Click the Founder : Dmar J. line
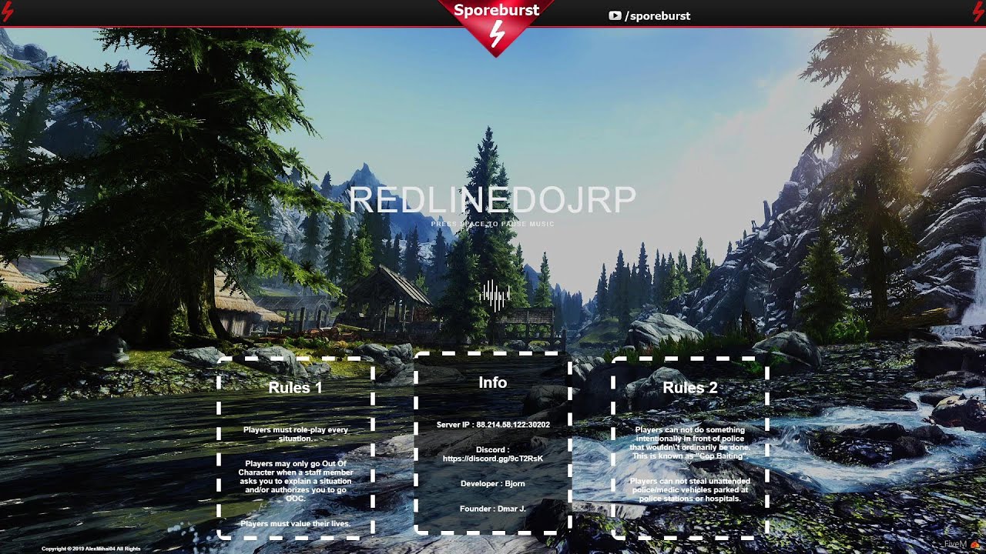 [x=493, y=509]
